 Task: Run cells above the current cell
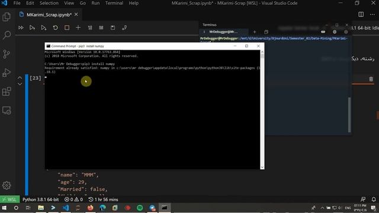pyautogui.click(x=32, y=28)
